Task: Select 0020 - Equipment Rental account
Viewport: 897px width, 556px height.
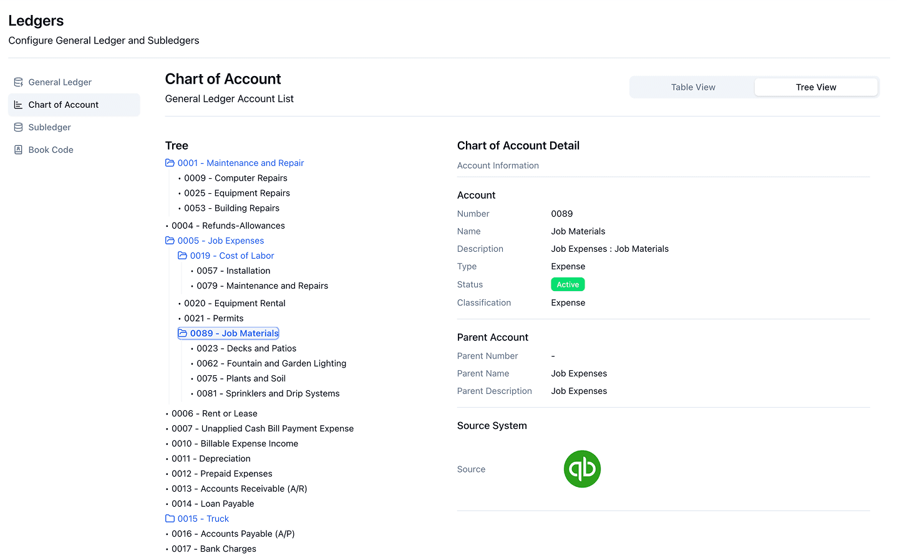Action: 235,303
